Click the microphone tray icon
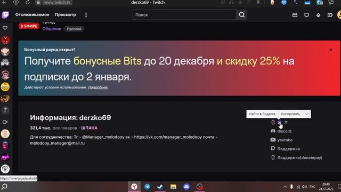 [x=291, y=187]
